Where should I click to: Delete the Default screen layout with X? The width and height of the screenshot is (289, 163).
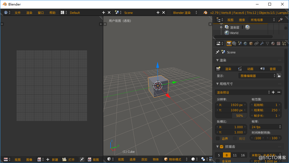coord(109,12)
